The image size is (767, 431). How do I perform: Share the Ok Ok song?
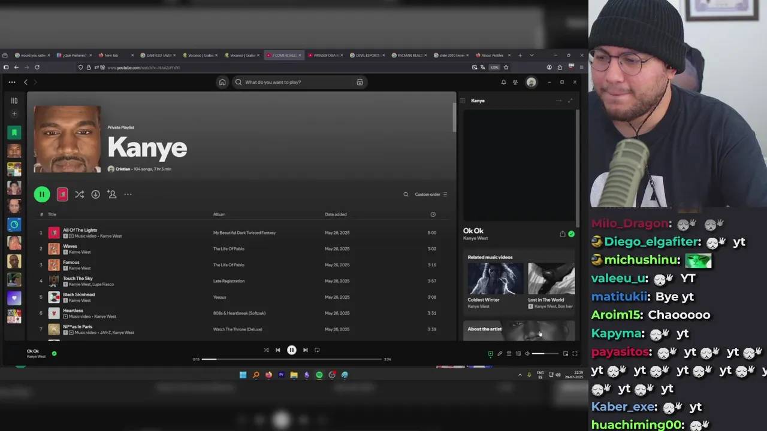[x=562, y=234]
